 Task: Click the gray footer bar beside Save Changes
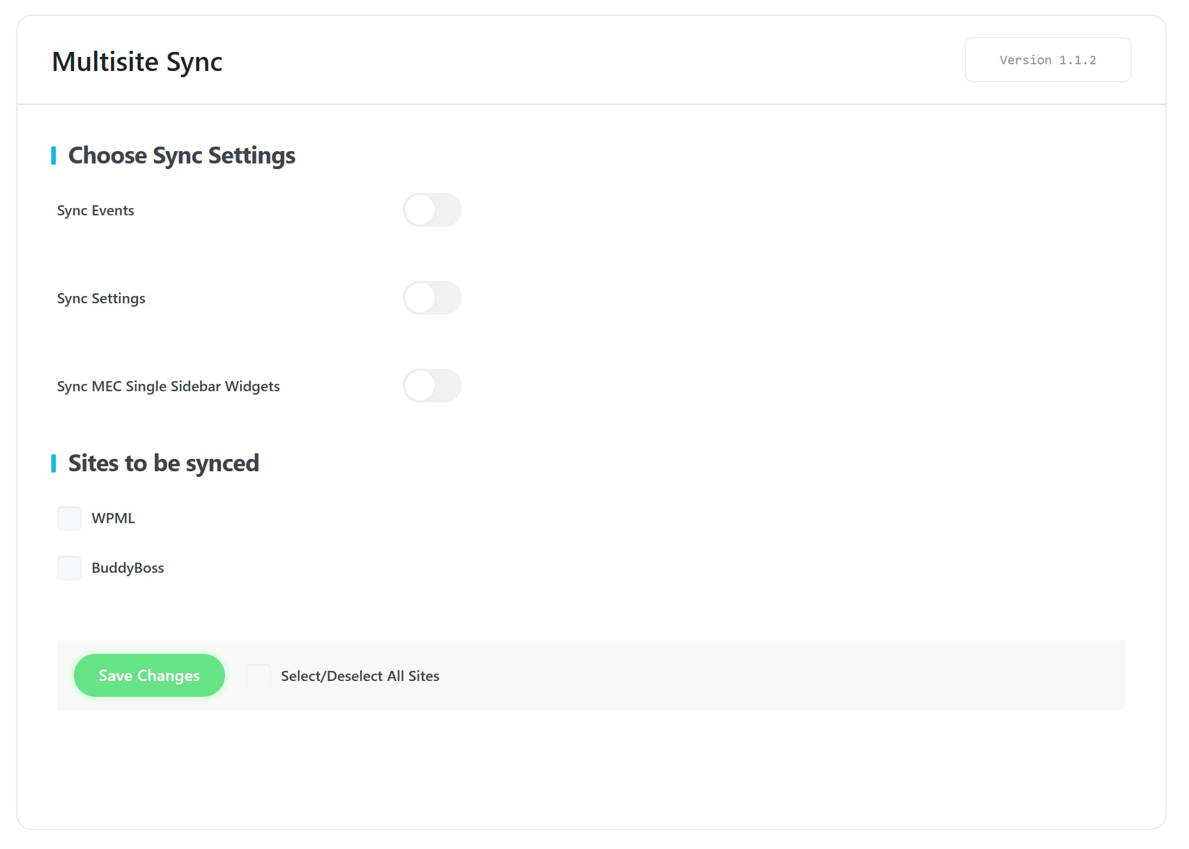pyautogui.click(x=789, y=675)
